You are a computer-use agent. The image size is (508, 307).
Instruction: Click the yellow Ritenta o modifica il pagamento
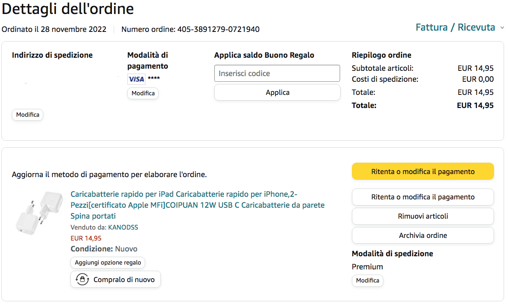(423, 171)
